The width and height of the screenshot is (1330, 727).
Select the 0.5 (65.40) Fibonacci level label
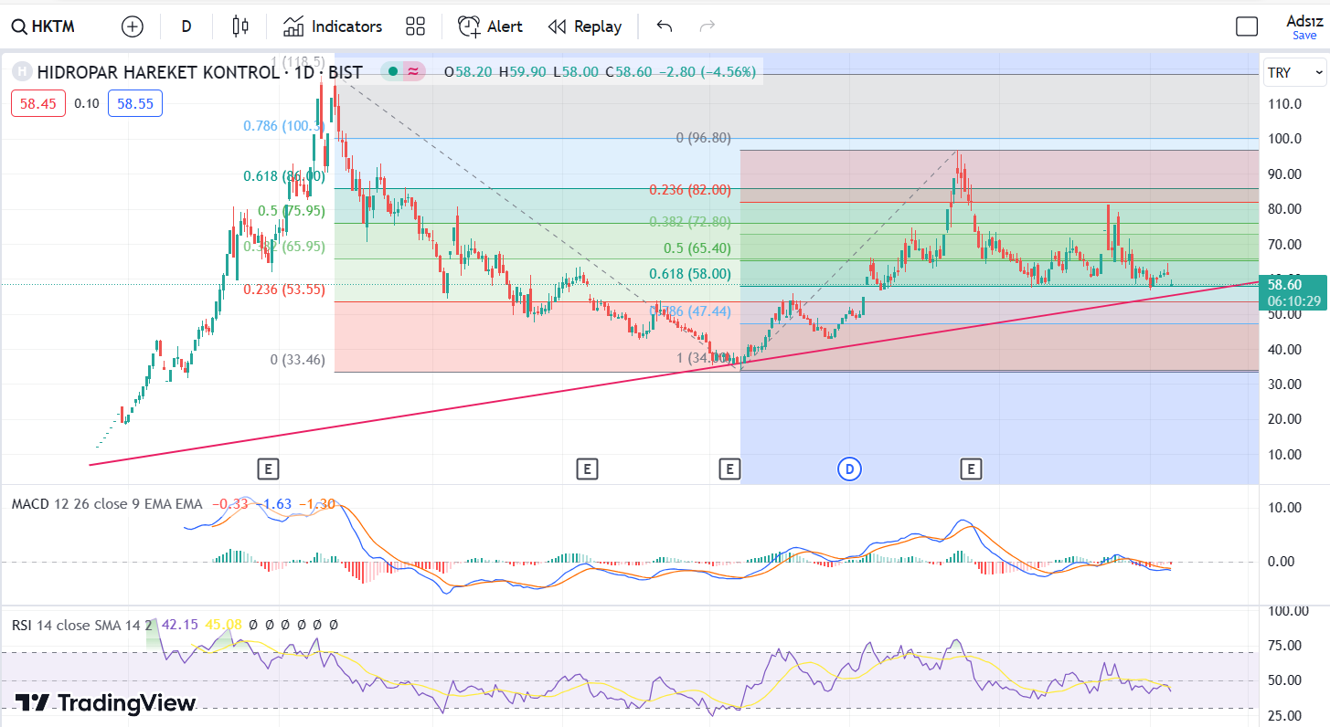tap(697, 248)
